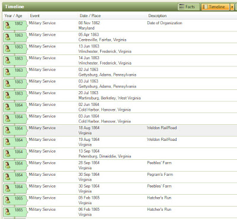This screenshot has height=219, width=237.
Task: Click the Year / Age column header
Action: coord(13,16)
